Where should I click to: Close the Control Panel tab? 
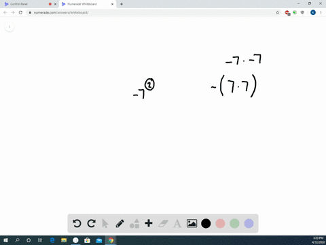coord(55,4)
